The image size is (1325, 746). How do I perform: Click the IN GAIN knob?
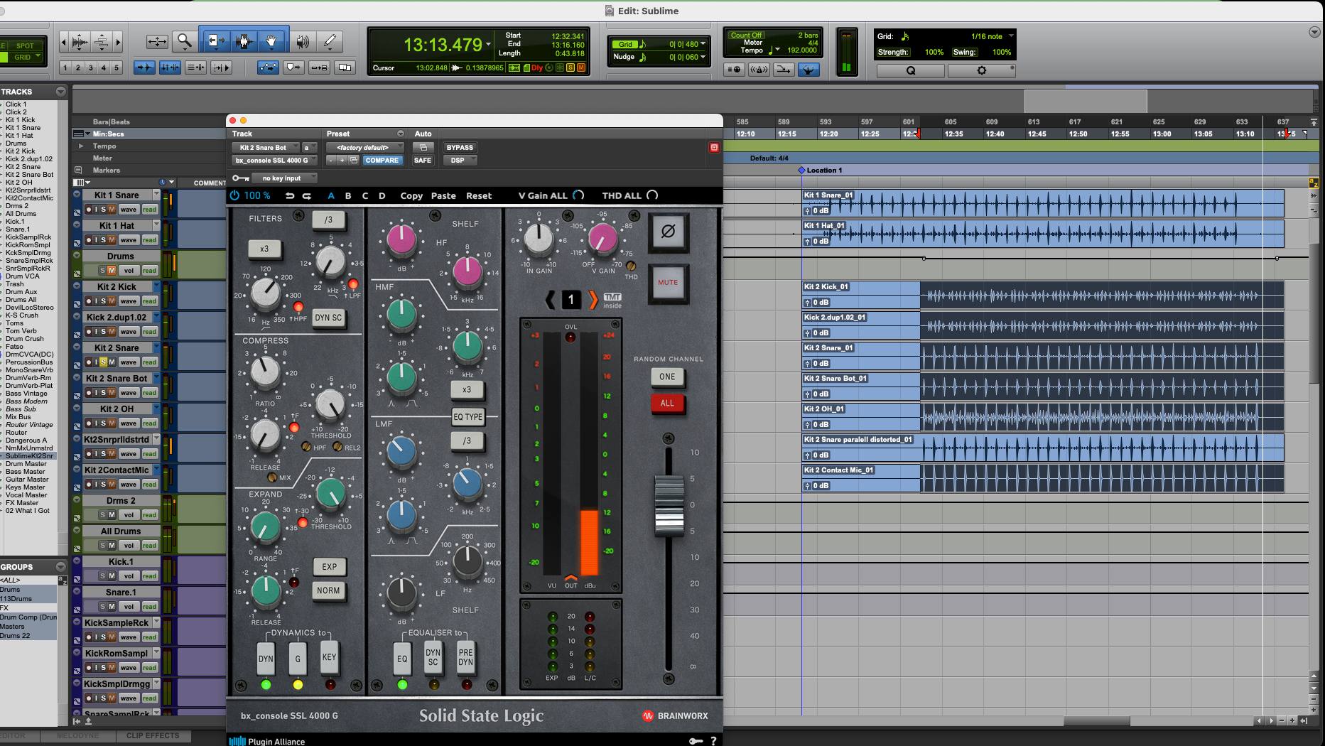[x=539, y=239]
